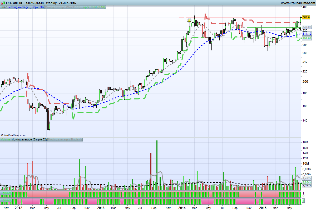Select the SuperTrend (3 10) label
316x210 pixels.
pos(93,7)
